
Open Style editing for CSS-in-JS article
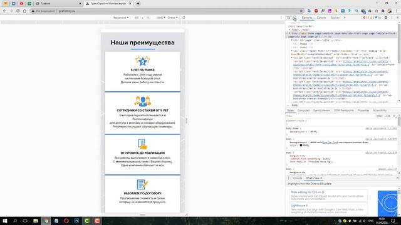point(308,192)
